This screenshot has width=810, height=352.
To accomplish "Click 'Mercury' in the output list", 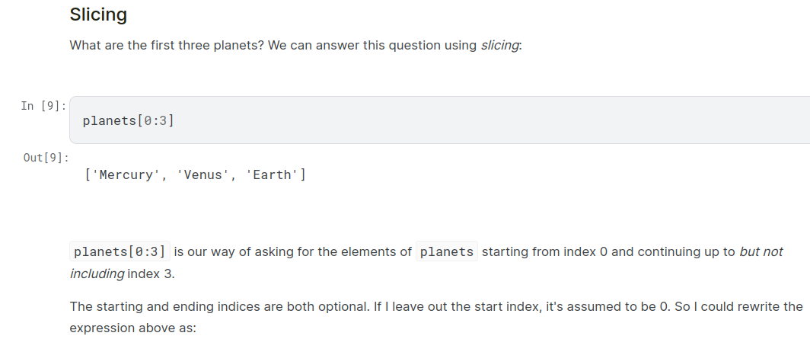I will click(126, 175).
